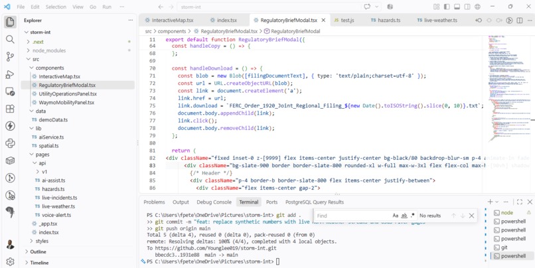Open the Remote Explorer view

[x=10, y=92]
